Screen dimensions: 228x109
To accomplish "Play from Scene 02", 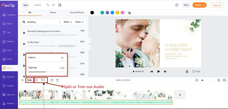I will pyautogui.click(x=138, y=71).
